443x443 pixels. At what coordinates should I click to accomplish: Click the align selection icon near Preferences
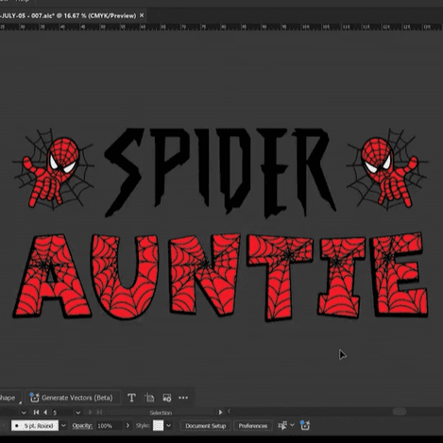pyautogui.click(x=282, y=426)
